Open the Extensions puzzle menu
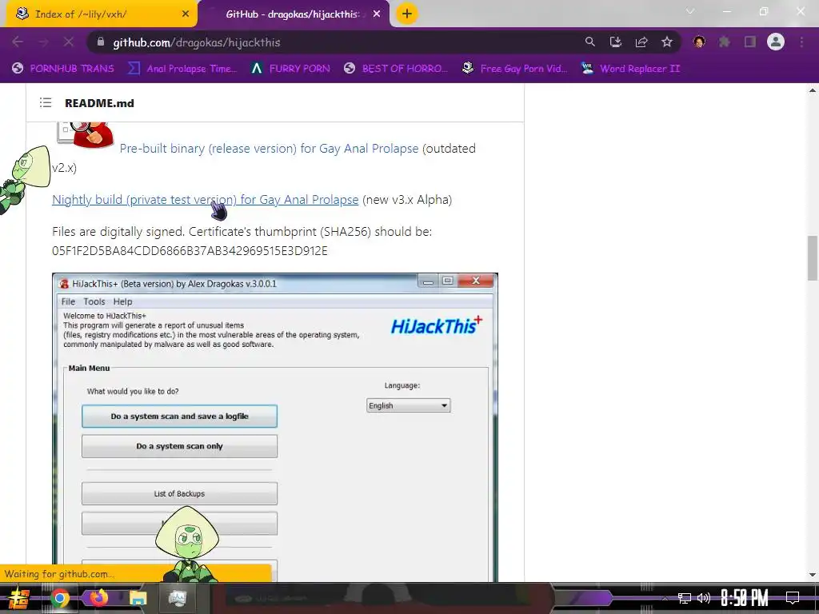Image resolution: width=819 pixels, height=614 pixels. tap(725, 42)
